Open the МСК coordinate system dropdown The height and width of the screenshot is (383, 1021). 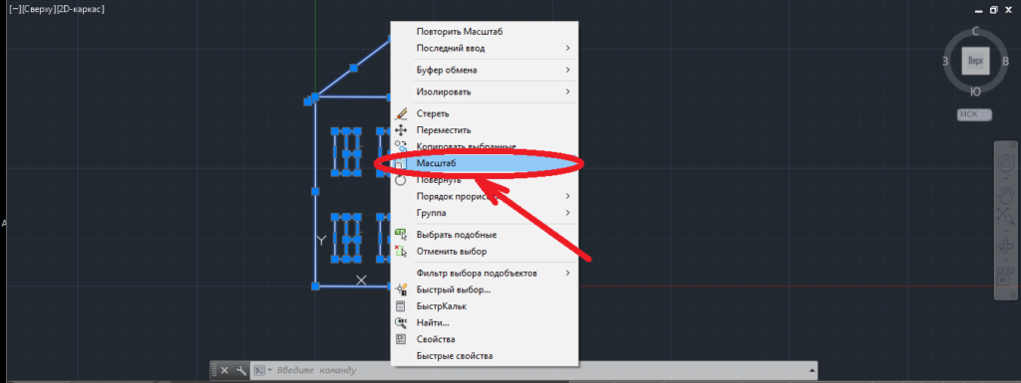coord(974,115)
